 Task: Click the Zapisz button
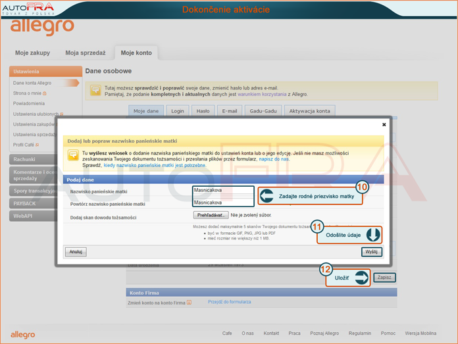pos(384,278)
